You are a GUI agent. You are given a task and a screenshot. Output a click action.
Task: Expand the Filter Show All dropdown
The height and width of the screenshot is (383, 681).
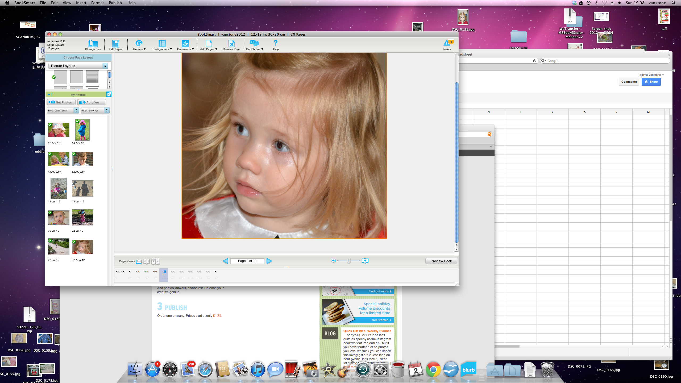coord(95,110)
